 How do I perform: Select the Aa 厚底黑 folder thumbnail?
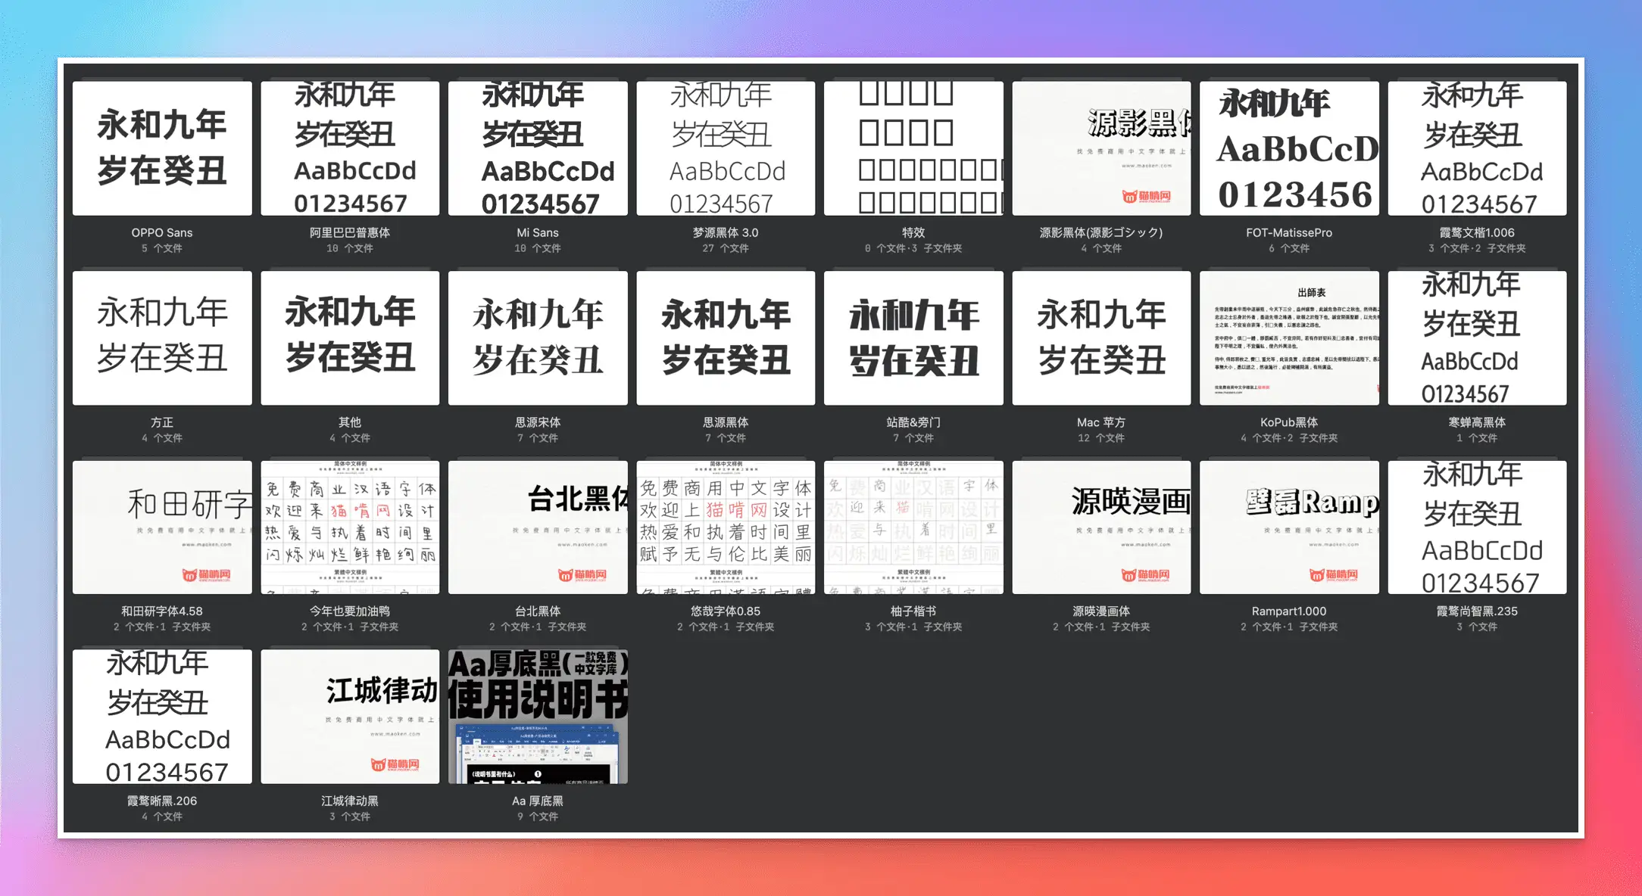pyautogui.click(x=538, y=716)
